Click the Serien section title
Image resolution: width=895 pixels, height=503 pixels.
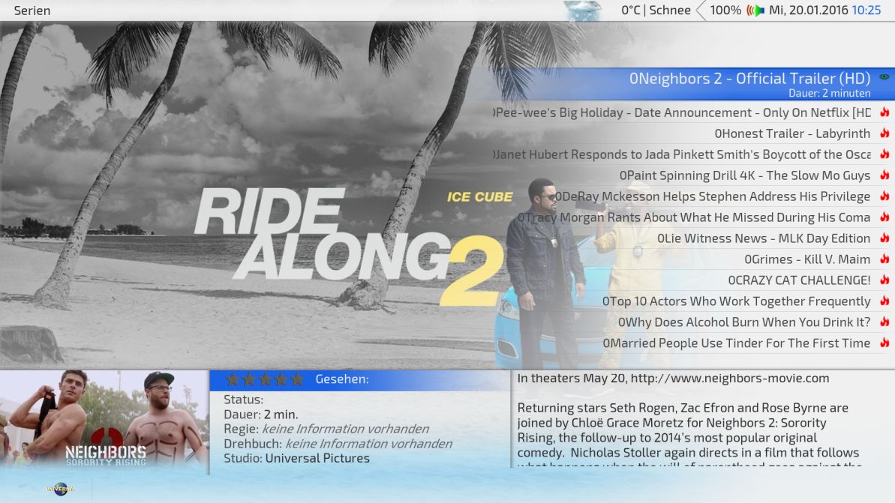tap(32, 10)
